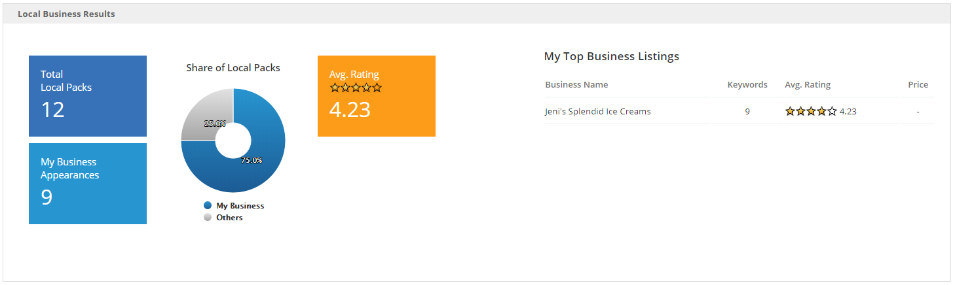The width and height of the screenshot is (955, 285).
Task: Click the 4.23 value in the orange tile
Action: (350, 110)
